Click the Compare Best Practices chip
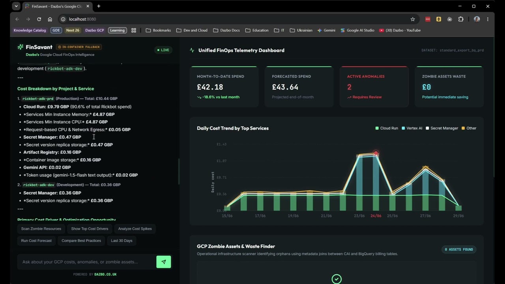The width and height of the screenshot is (505, 284). pos(81,241)
